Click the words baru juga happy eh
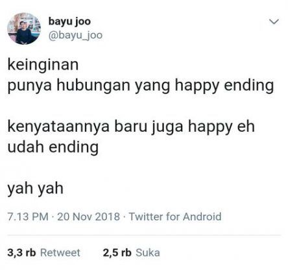288x270 pixels. coord(184,127)
